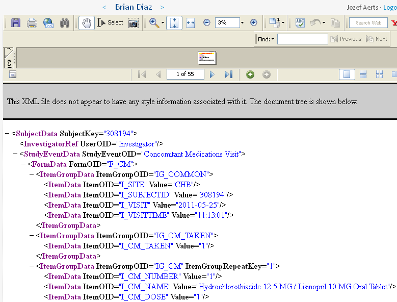Go to next person after Brian Diaz
397x302 pixels.
click(x=162, y=7)
